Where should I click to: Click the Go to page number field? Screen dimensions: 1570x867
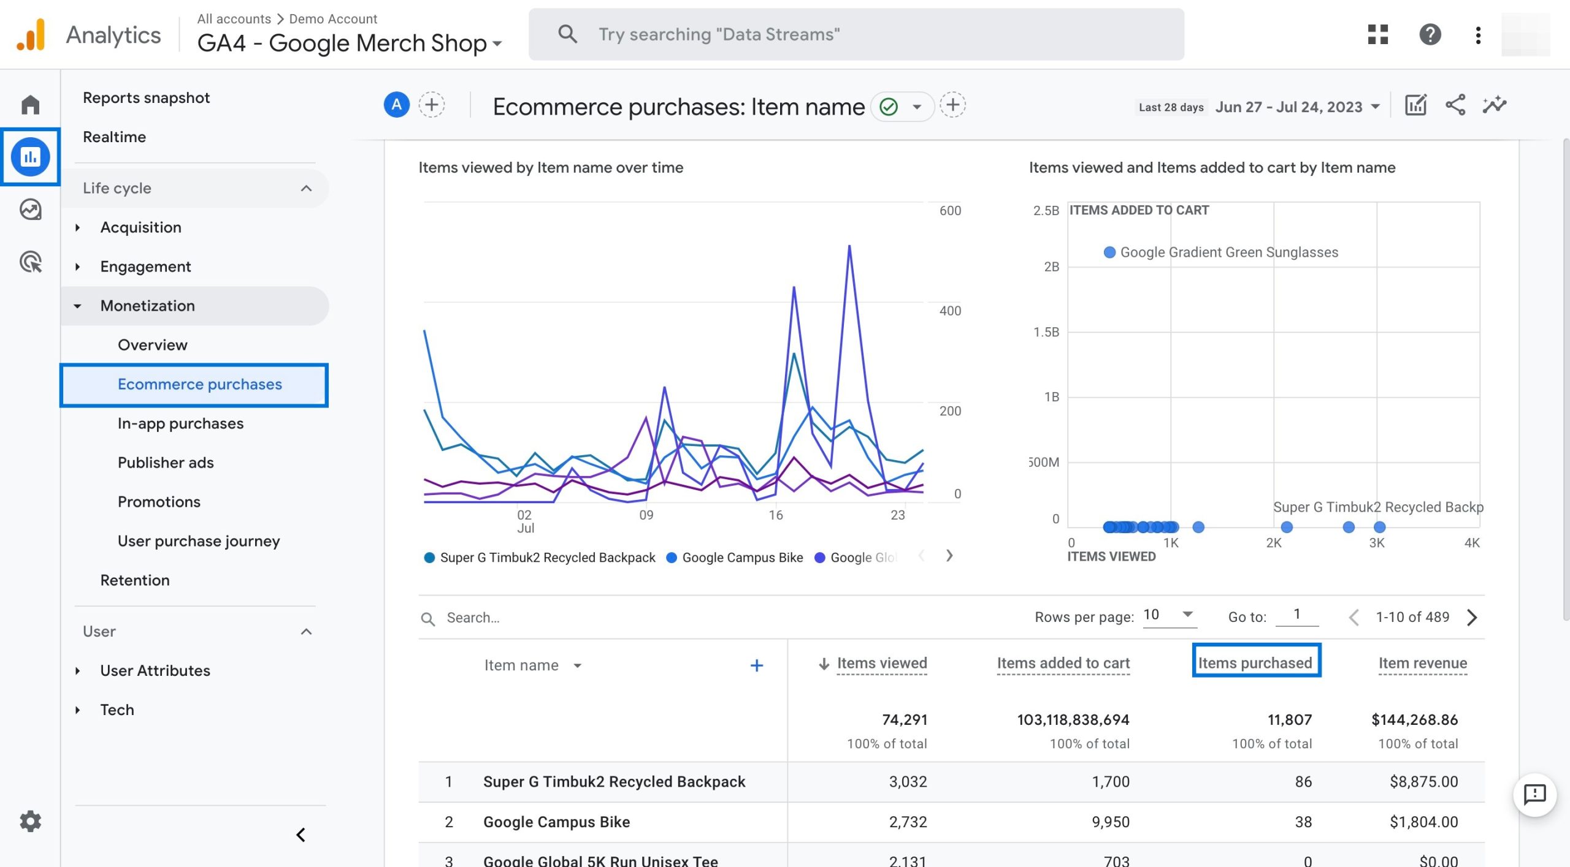coord(1297,615)
